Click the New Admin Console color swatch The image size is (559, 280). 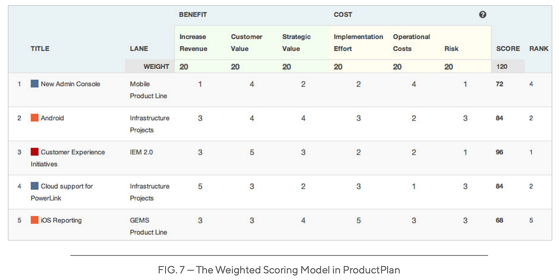(35, 84)
